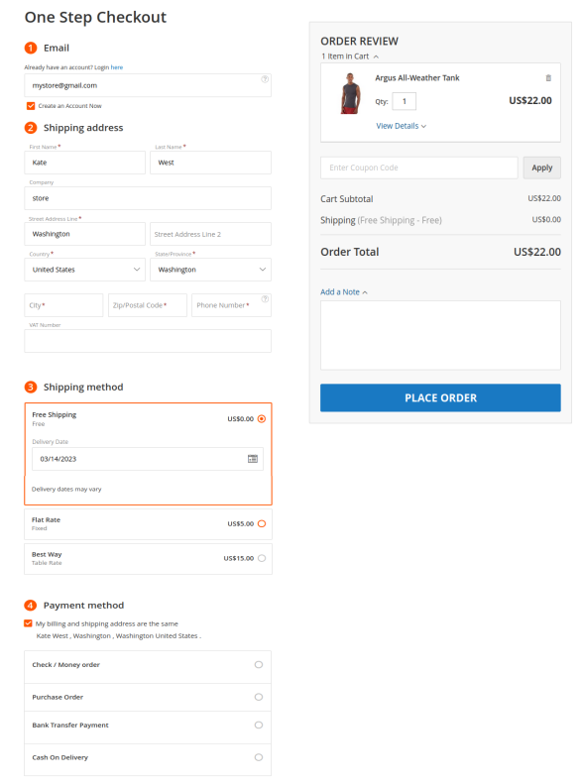Collapse the Add a Note section

point(344,292)
